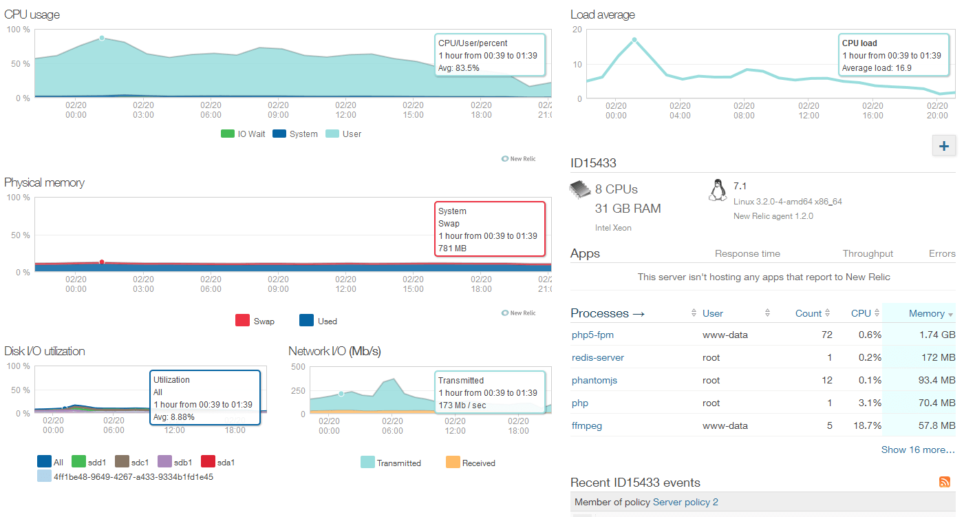Screen dimensions: 964x517
Task: Sort processes by Memory column
Action: (x=930, y=313)
